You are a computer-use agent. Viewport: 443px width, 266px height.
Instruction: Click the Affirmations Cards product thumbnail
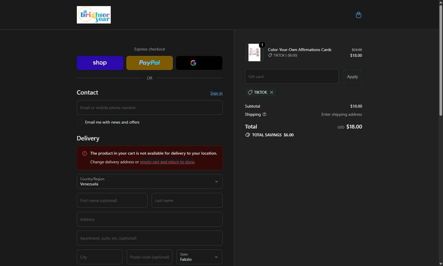coord(254,53)
